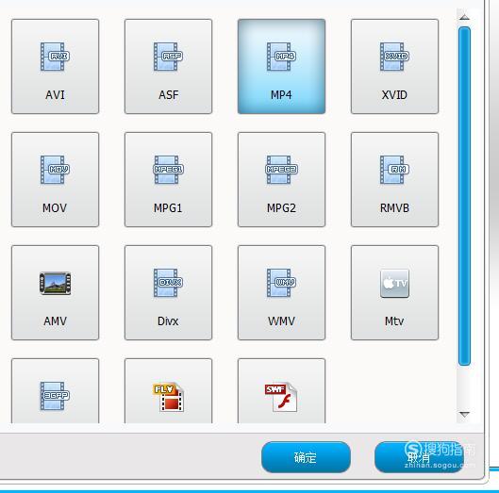Select the AMV format tile
The width and height of the screenshot is (499, 493).
(55, 292)
